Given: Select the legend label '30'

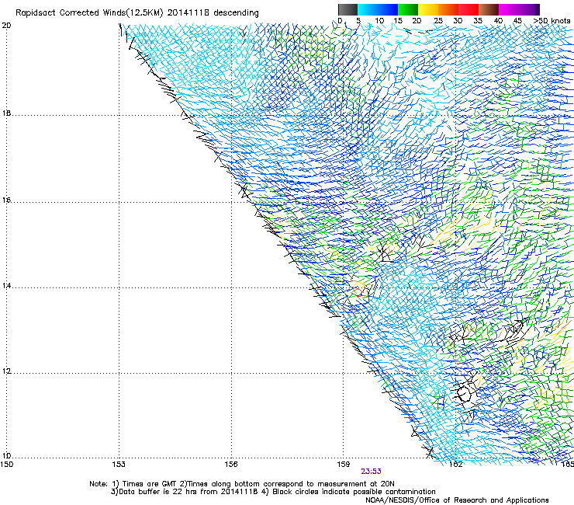Looking at the screenshot, I should (458, 21).
